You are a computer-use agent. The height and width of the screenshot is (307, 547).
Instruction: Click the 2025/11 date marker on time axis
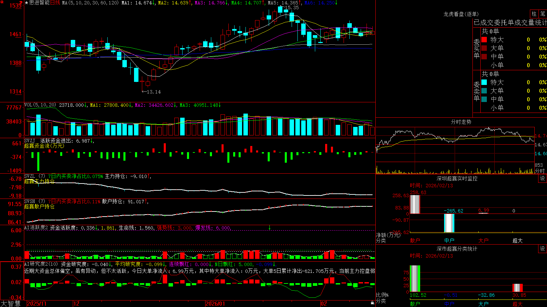pos(37,304)
